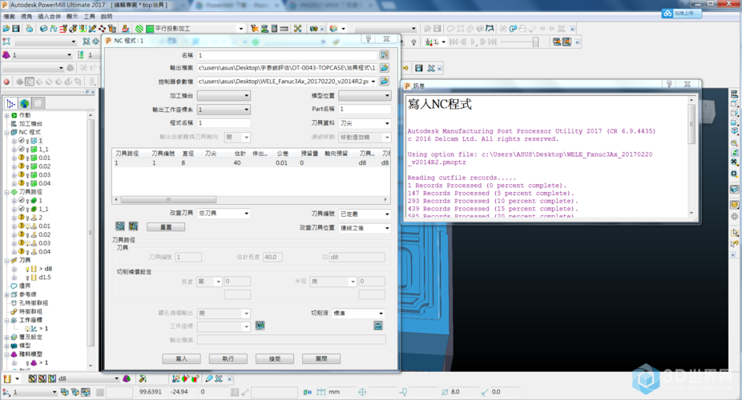Click the 執行 button

[x=228, y=359]
